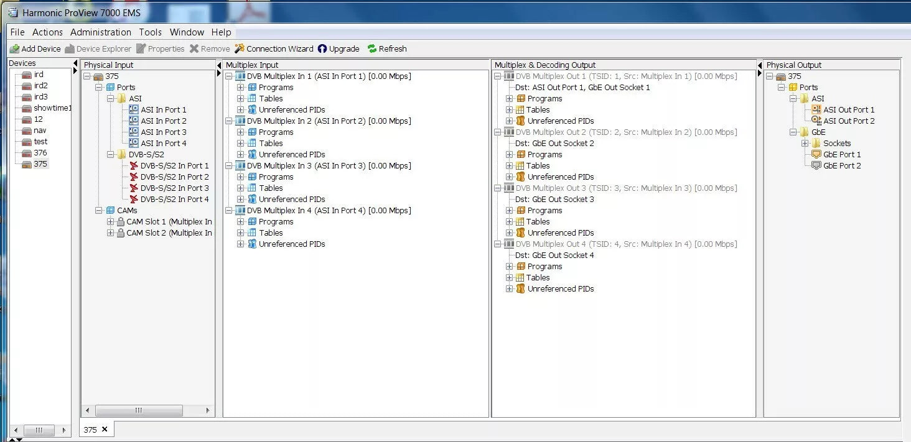Screen dimensions: 911x442
Task: Switch to the 375 tab
Action: pyautogui.click(x=90, y=429)
